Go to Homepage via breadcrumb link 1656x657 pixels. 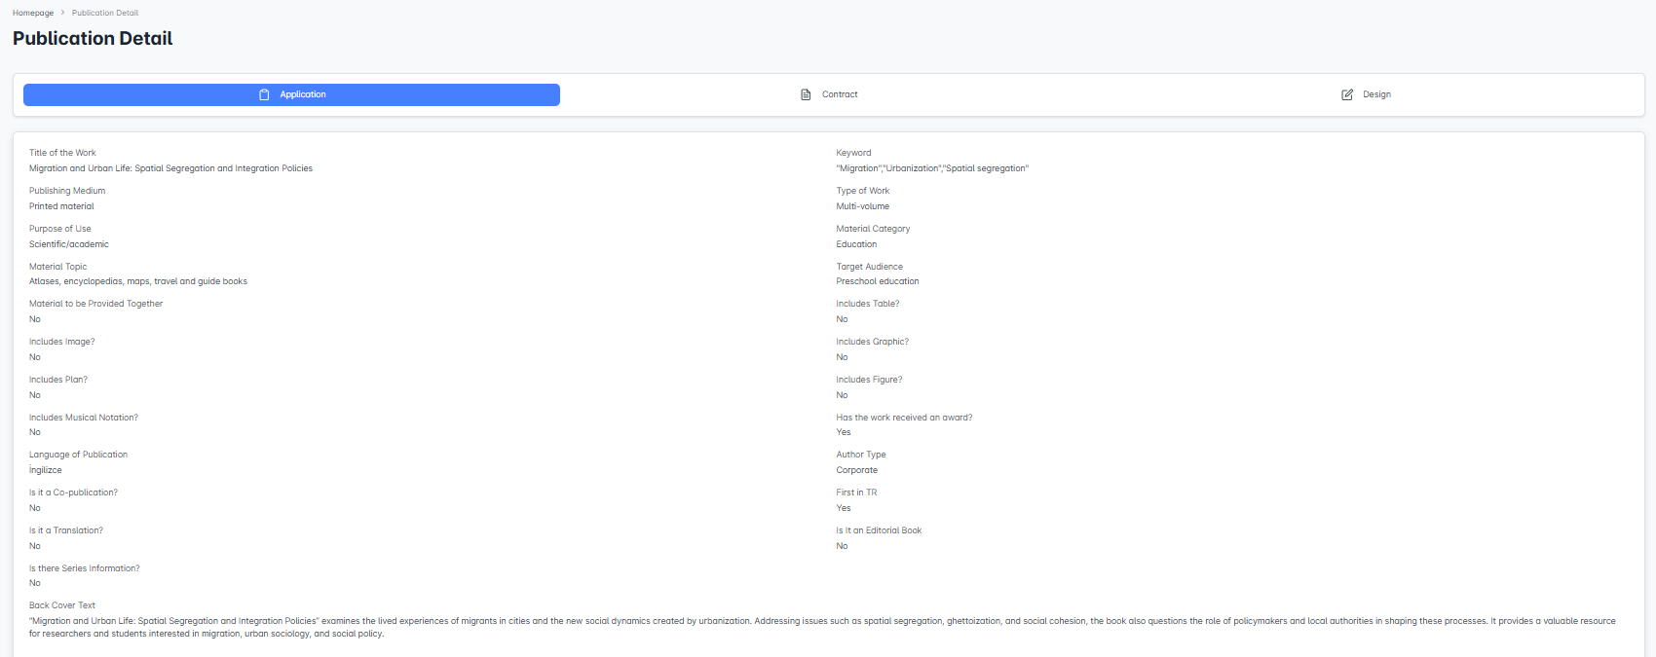[x=33, y=13]
